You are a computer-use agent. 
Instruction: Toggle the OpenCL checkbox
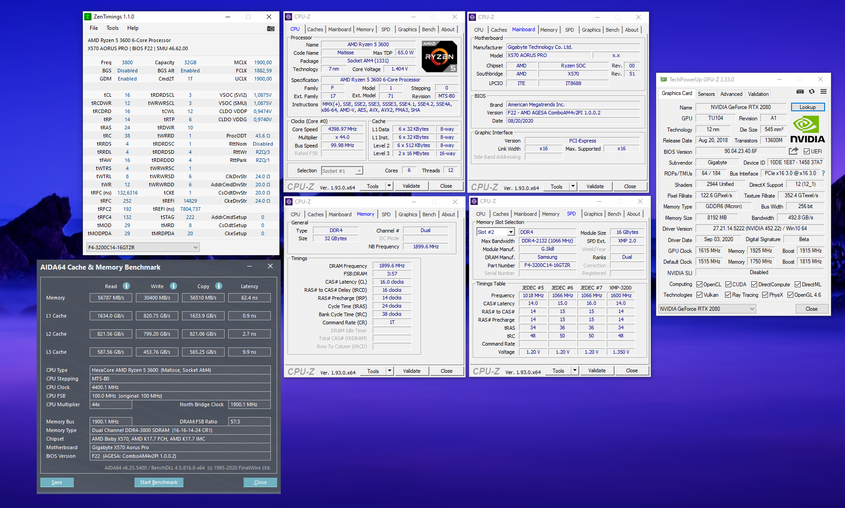699,285
